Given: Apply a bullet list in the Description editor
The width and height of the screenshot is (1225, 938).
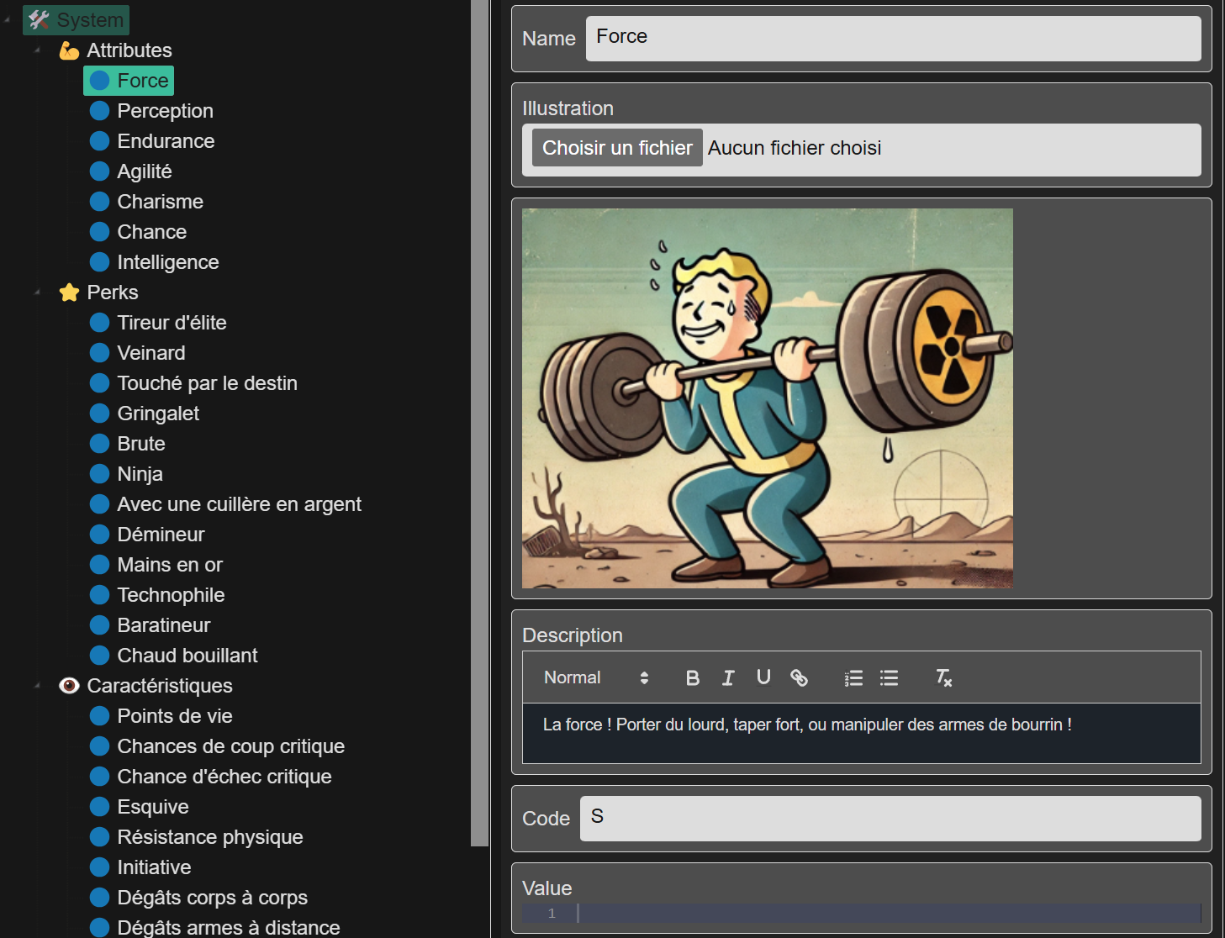Looking at the screenshot, I should click(889, 677).
